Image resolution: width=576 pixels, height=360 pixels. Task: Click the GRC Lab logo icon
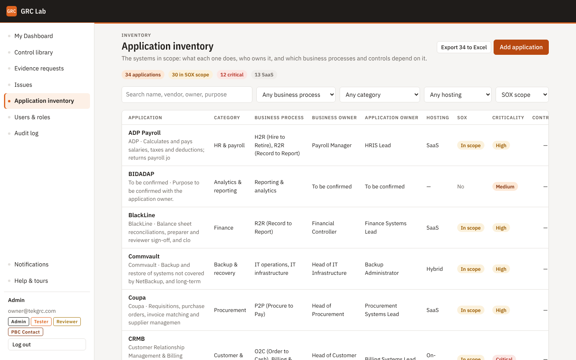(12, 11)
